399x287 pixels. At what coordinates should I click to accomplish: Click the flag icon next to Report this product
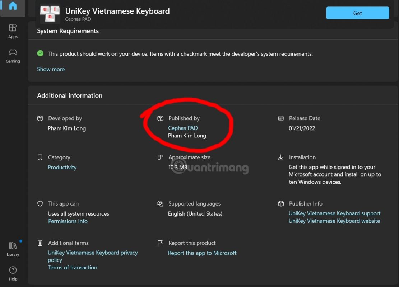pos(160,243)
